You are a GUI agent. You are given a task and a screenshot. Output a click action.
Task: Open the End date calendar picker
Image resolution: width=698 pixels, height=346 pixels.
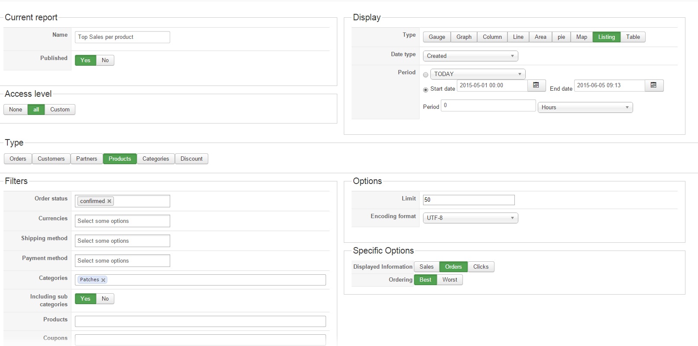pyautogui.click(x=654, y=86)
